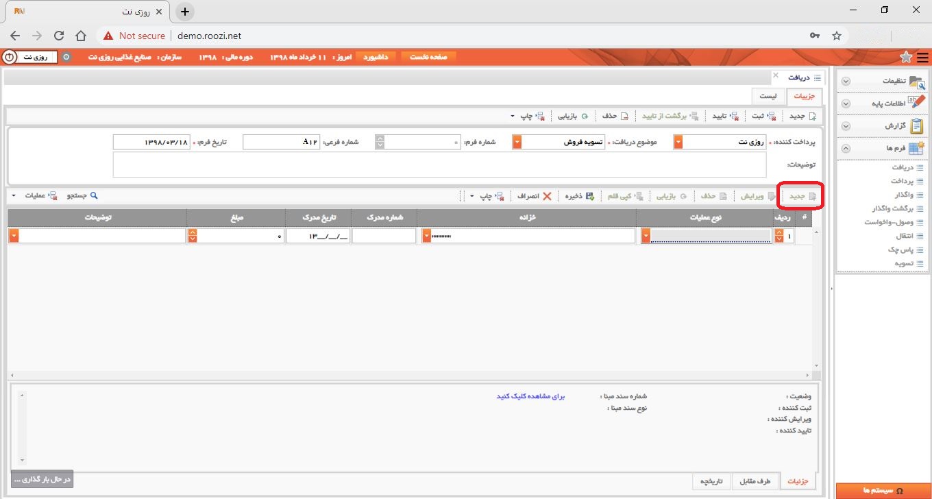Click the شماره فرم spinner
The width and height of the screenshot is (932, 499).
(380, 142)
